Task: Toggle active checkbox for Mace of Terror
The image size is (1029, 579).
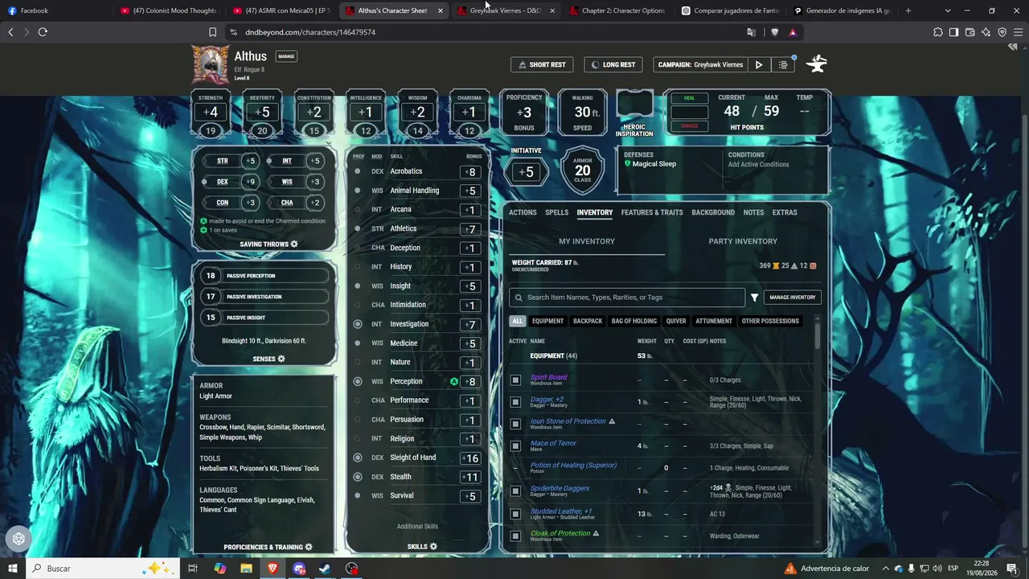Action: [515, 446]
